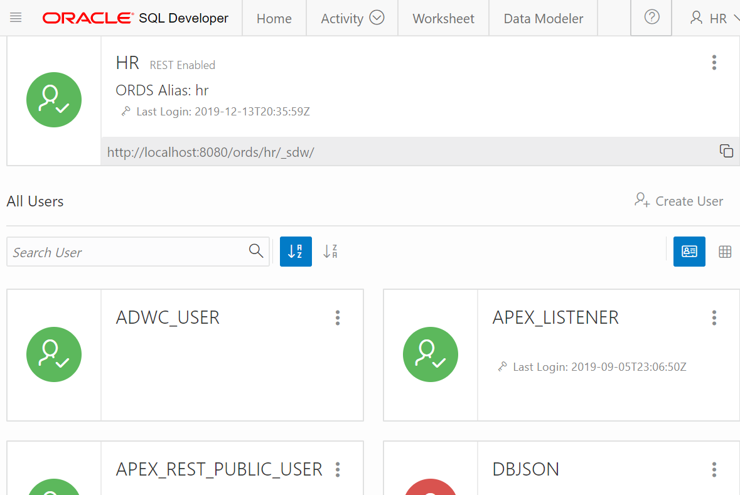Copy the HR ORDS URL to clipboard
This screenshot has width=740, height=495.
(x=726, y=151)
